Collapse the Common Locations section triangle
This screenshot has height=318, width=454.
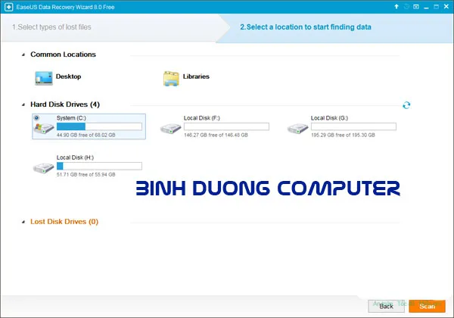23,55
